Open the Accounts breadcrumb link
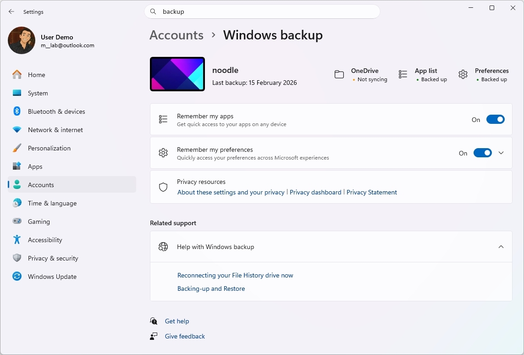The width and height of the screenshot is (524, 355). click(177, 35)
